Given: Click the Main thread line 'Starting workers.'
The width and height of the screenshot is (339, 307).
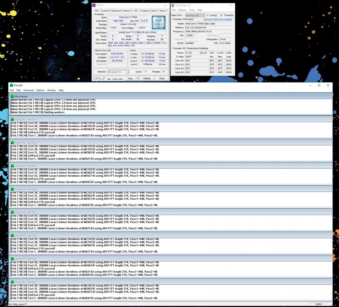Looking at the screenshot, I should click(x=38, y=112).
